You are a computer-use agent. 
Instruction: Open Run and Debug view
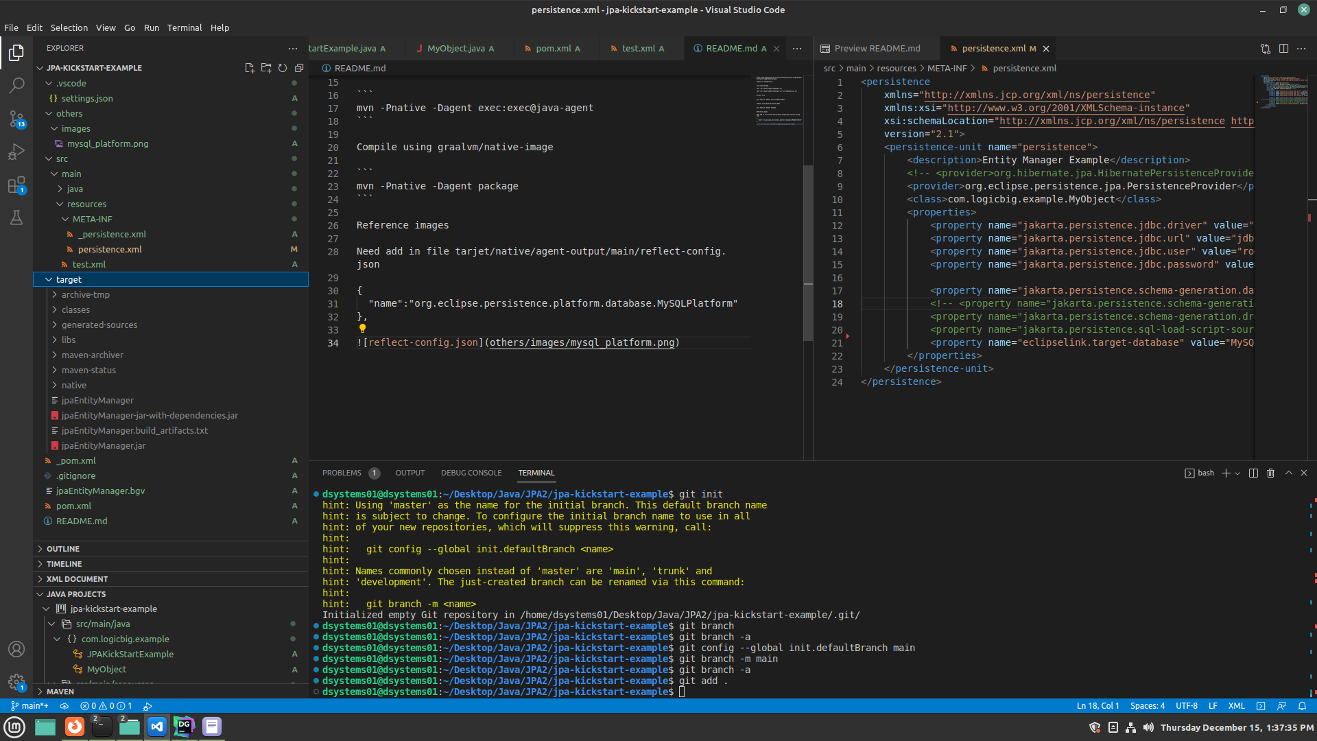16,152
